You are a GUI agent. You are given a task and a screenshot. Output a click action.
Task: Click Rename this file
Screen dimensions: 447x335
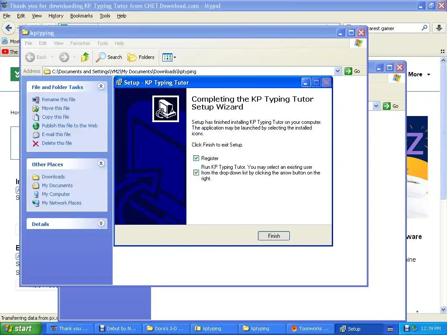(58, 99)
